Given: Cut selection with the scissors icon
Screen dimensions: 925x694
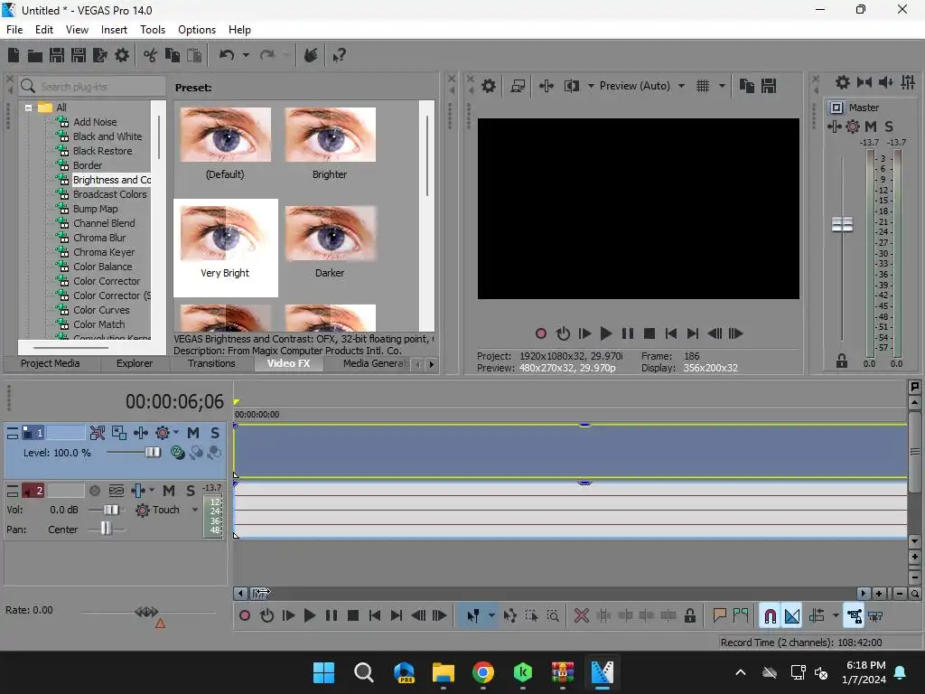Looking at the screenshot, I should pos(151,55).
